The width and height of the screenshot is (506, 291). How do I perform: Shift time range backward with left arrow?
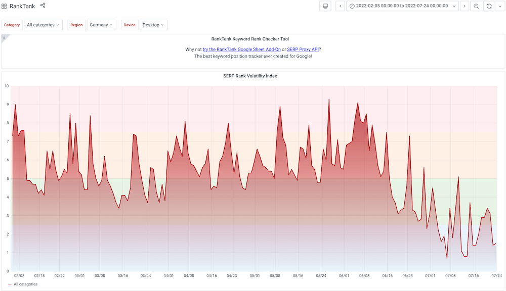tap(341, 6)
